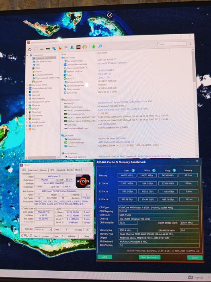This screenshot has width=211, height=282.
Task: Click Save in the benchmark window
Action: tap(105, 257)
